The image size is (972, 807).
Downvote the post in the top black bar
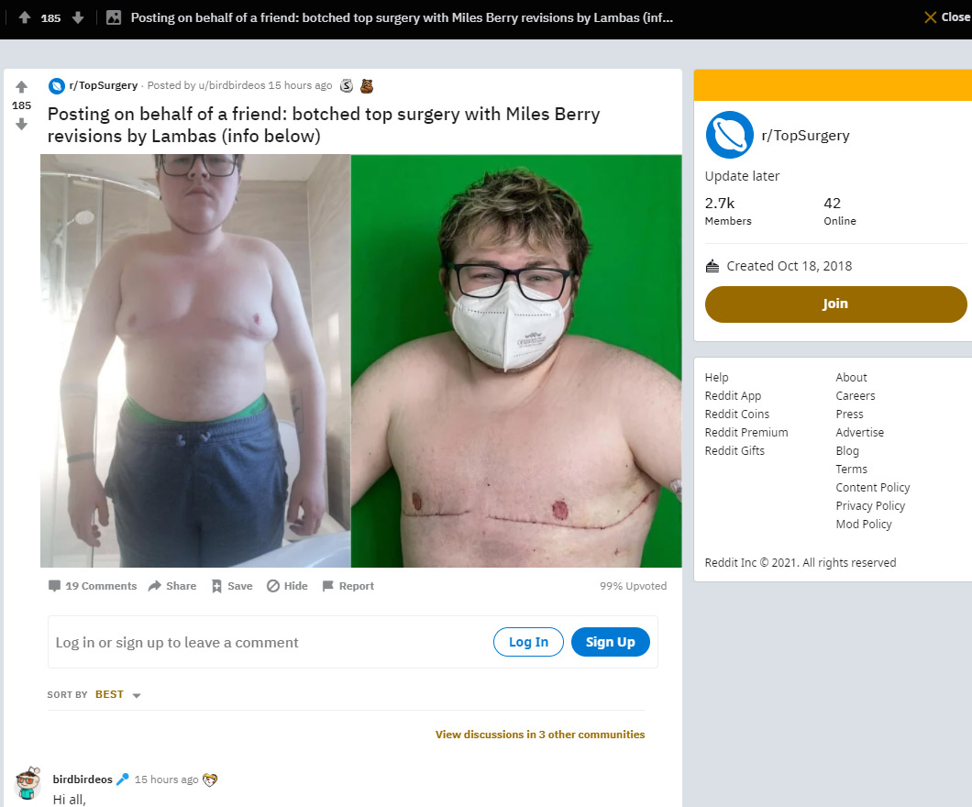click(x=78, y=17)
